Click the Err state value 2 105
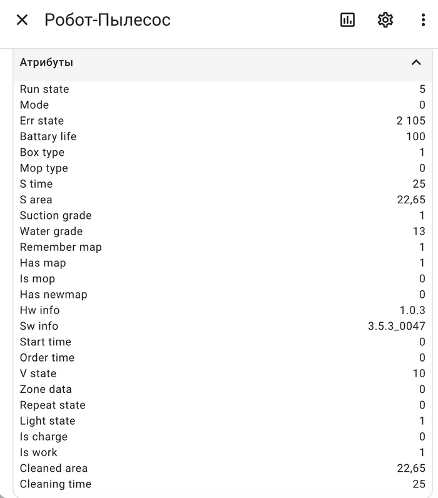 coord(410,121)
